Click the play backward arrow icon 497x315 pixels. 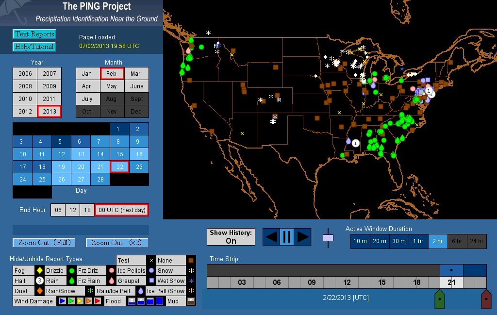pos(271,237)
